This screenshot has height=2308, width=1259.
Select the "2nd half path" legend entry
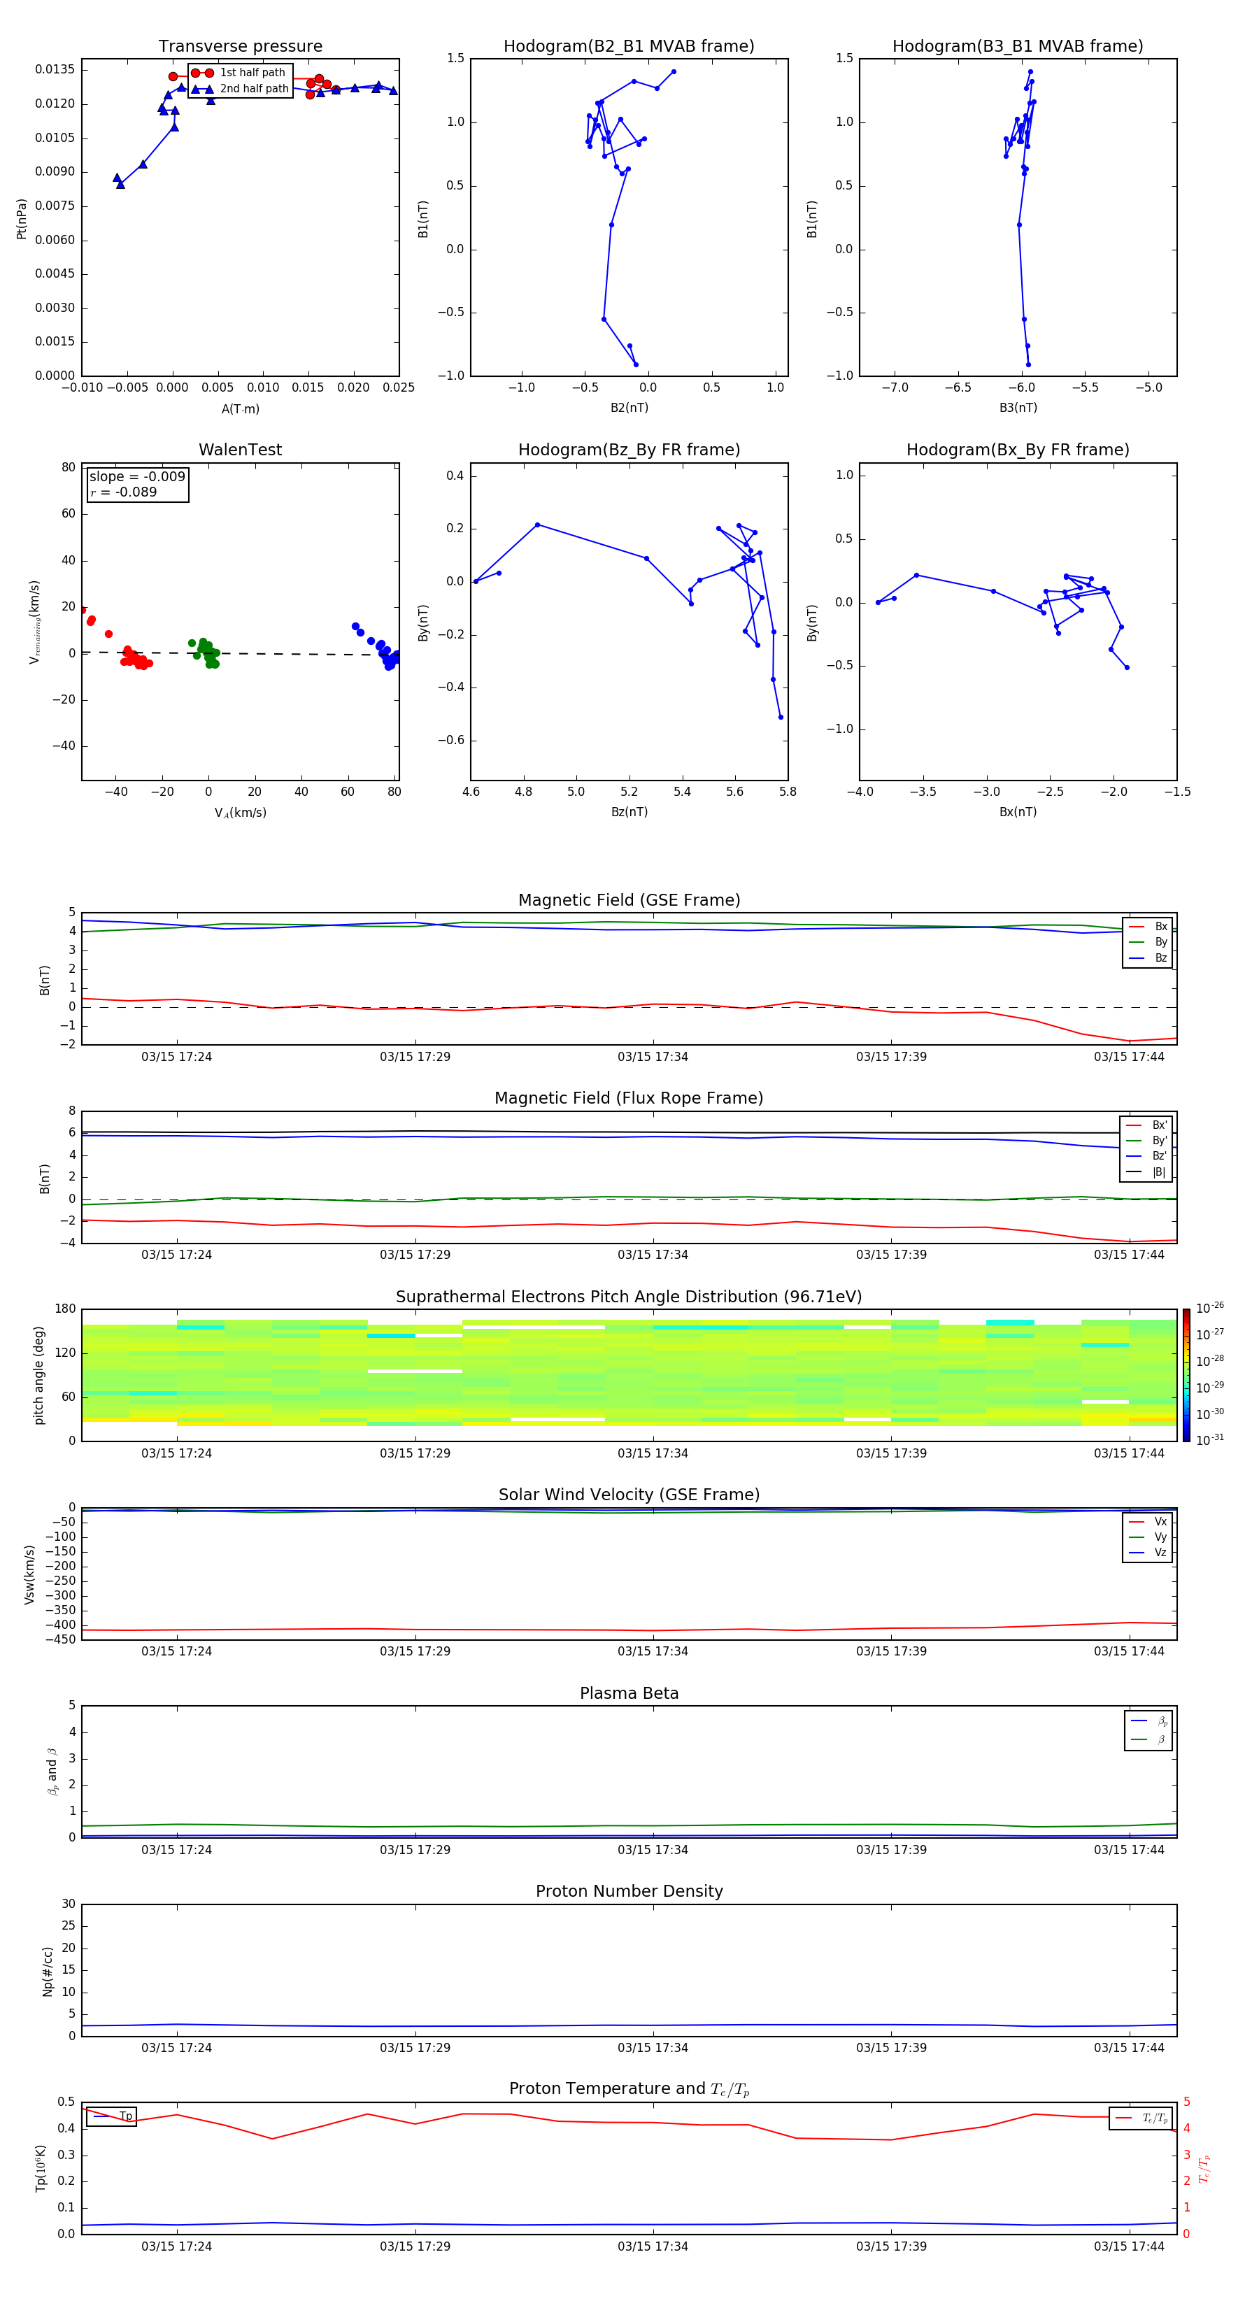pyautogui.click(x=239, y=89)
